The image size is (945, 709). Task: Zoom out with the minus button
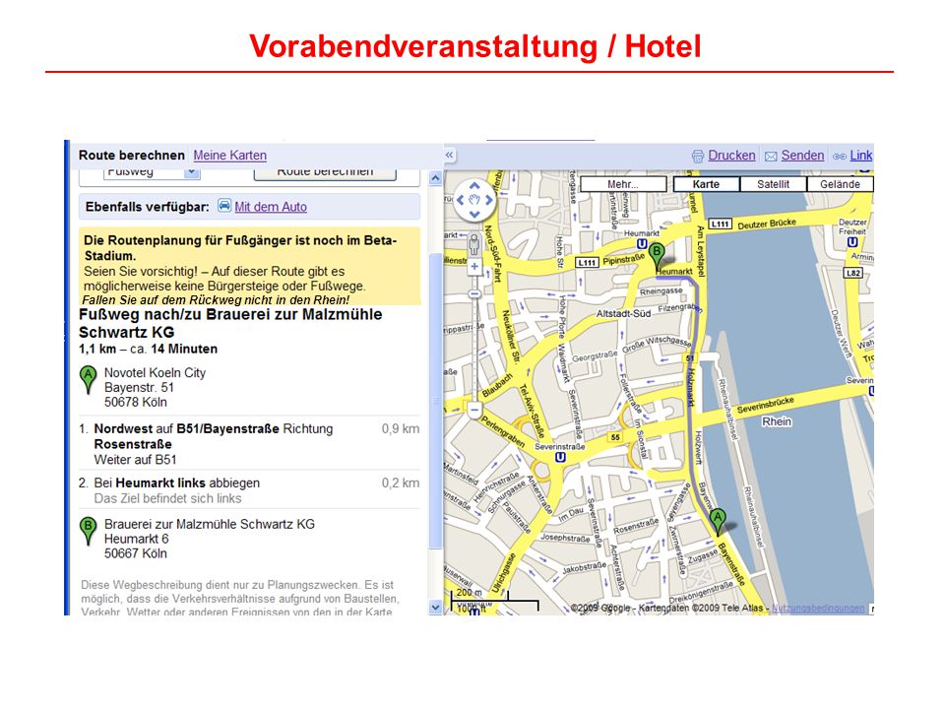click(x=474, y=410)
